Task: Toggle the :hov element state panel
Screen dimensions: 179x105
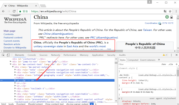Action: (164, 64)
